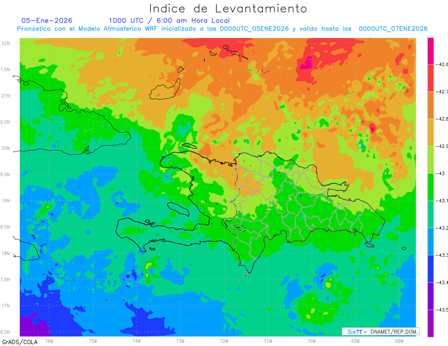Click the longitude label "73W"
The image size is (448, 346).
pyautogui.click(x=180, y=340)
